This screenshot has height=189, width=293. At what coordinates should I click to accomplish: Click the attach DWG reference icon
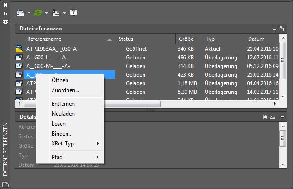tap(20, 13)
